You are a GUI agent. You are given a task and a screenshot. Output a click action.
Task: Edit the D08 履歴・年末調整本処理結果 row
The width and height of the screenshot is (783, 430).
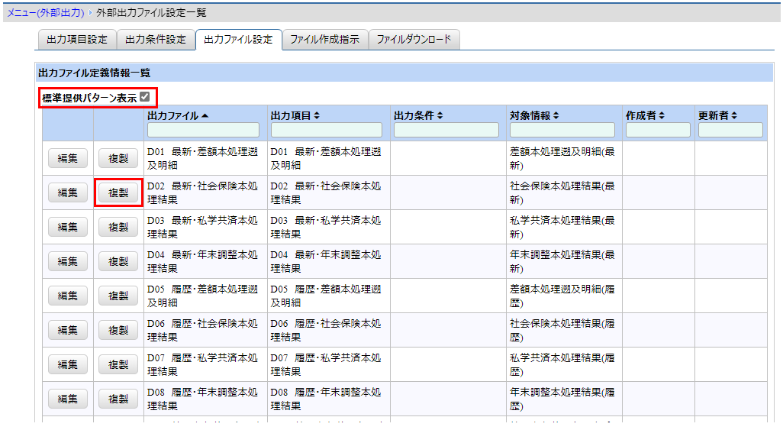tap(68, 399)
